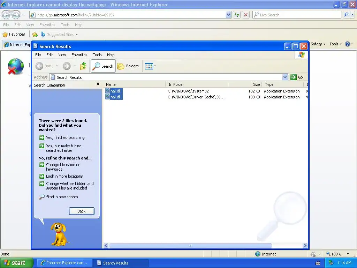357x268 pixels.
Task: Open IE command bar Tools dropdown
Action: [335, 44]
